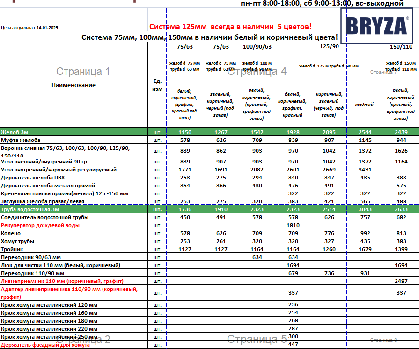Click price 1260 in Тройник row
The height and width of the screenshot is (349, 419).
tap(329, 249)
